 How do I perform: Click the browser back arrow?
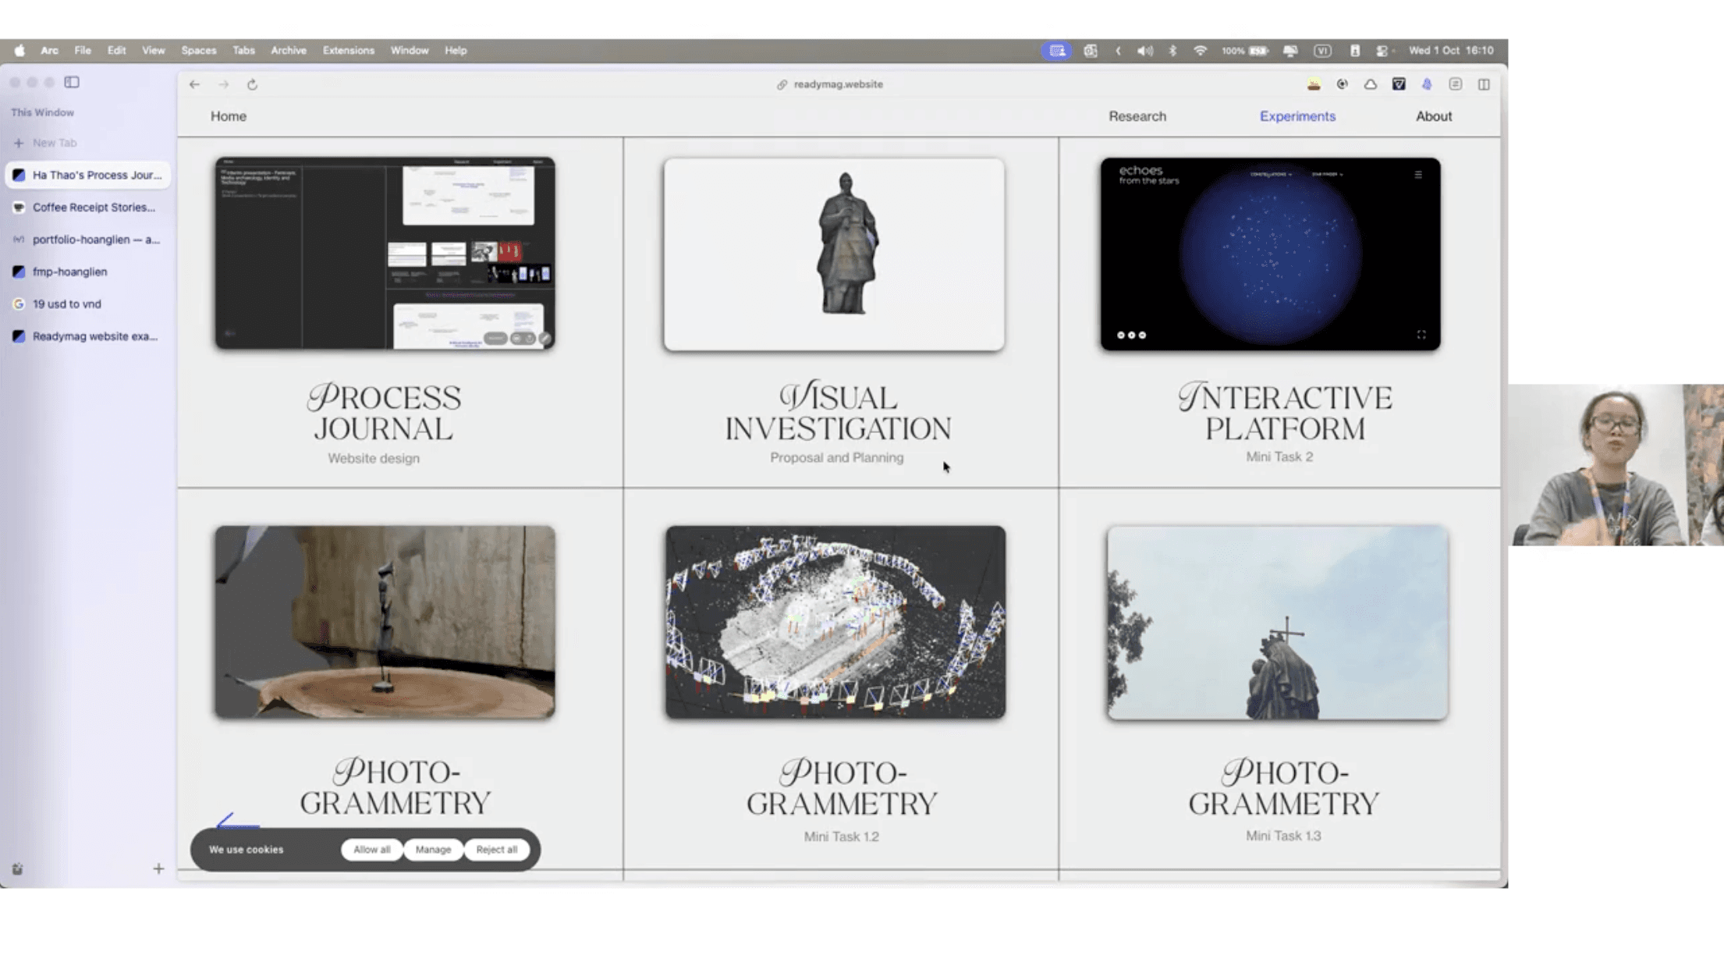(194, 84)
